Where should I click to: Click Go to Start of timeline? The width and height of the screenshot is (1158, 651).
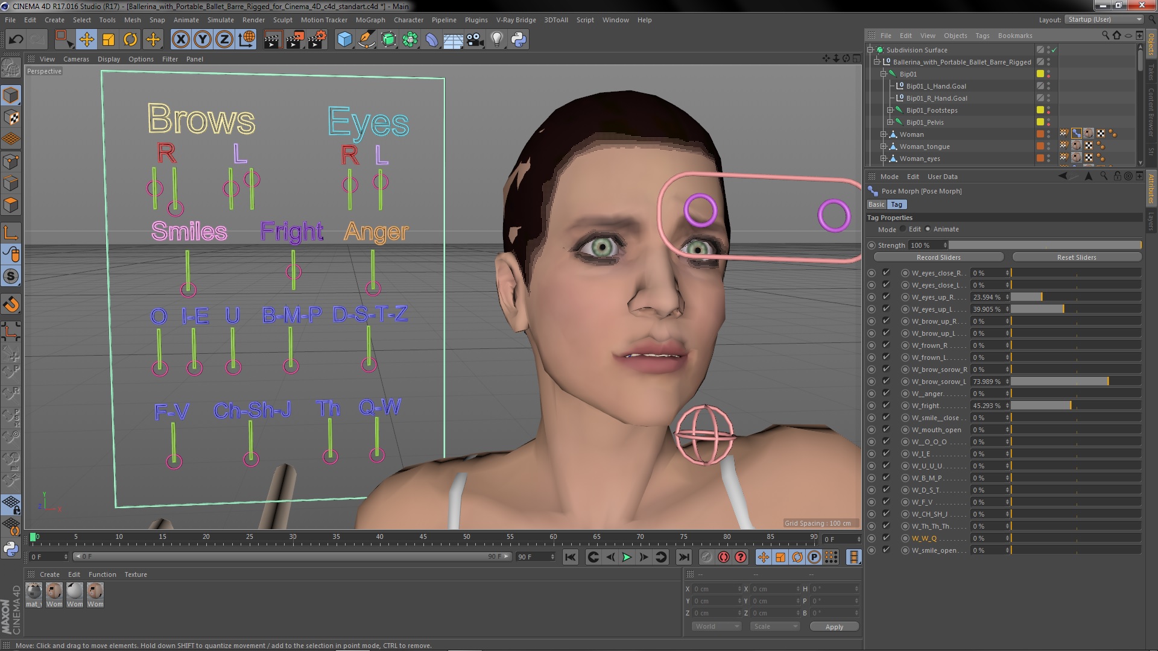(570, 557)
